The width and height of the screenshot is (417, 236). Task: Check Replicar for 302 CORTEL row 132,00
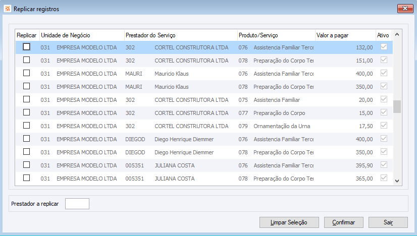(x=26, y=47)
